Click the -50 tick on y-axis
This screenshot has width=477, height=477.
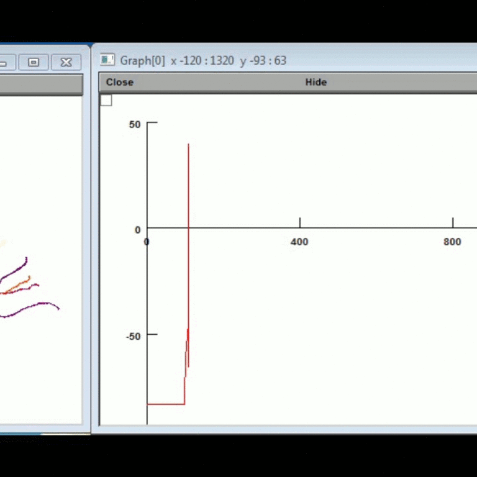click(152, 335)
